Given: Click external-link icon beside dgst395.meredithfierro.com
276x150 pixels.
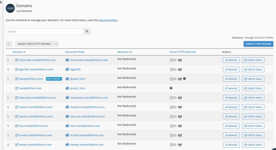Looking at the screenshot, I should pyautogui.click(x=17, y=69).
